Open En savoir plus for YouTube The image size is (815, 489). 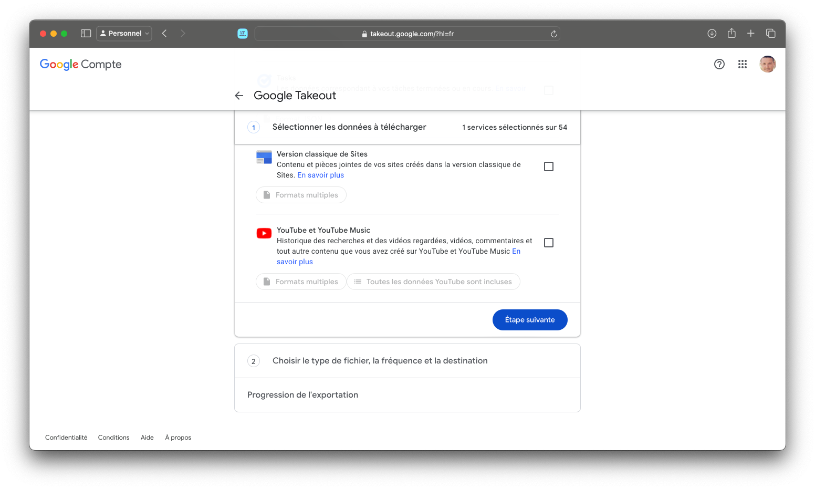pyautogui.click(x=295, y=262)
